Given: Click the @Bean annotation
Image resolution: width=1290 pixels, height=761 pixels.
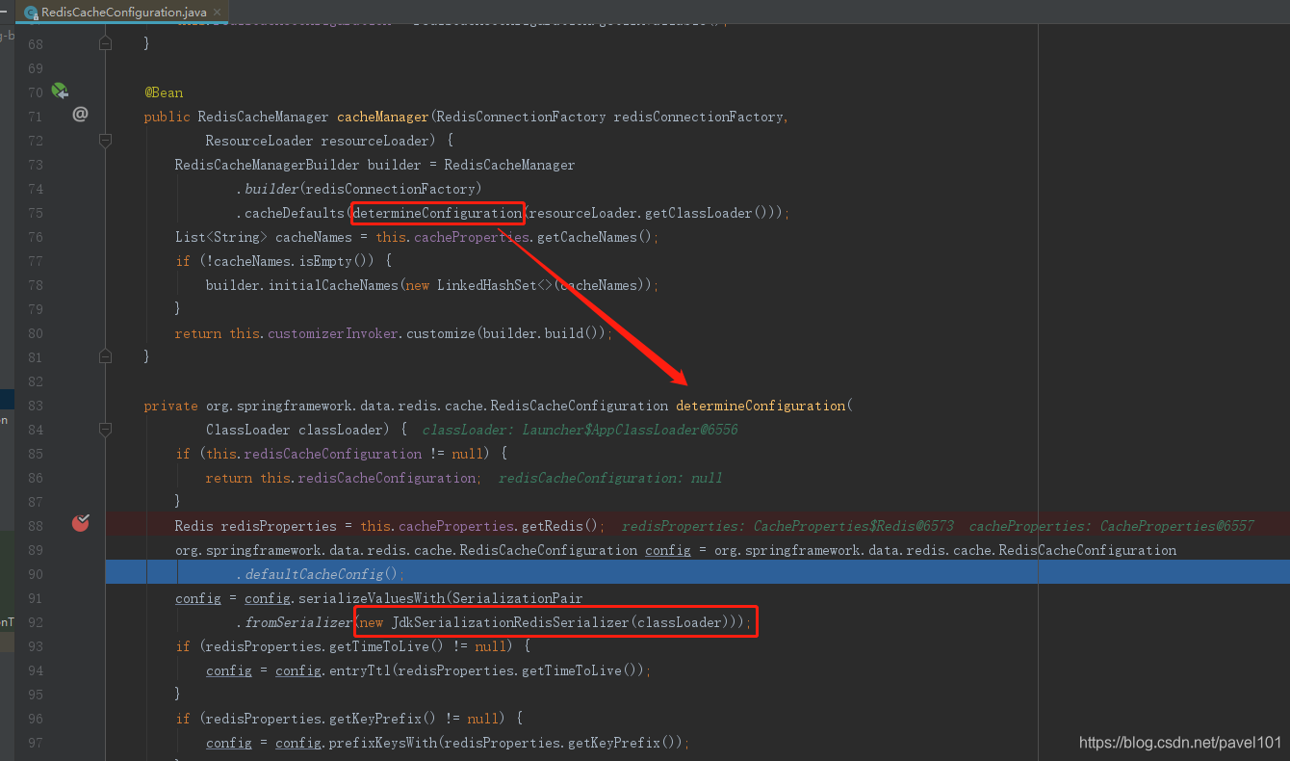Looking at the screenshot, I should 164,92.
